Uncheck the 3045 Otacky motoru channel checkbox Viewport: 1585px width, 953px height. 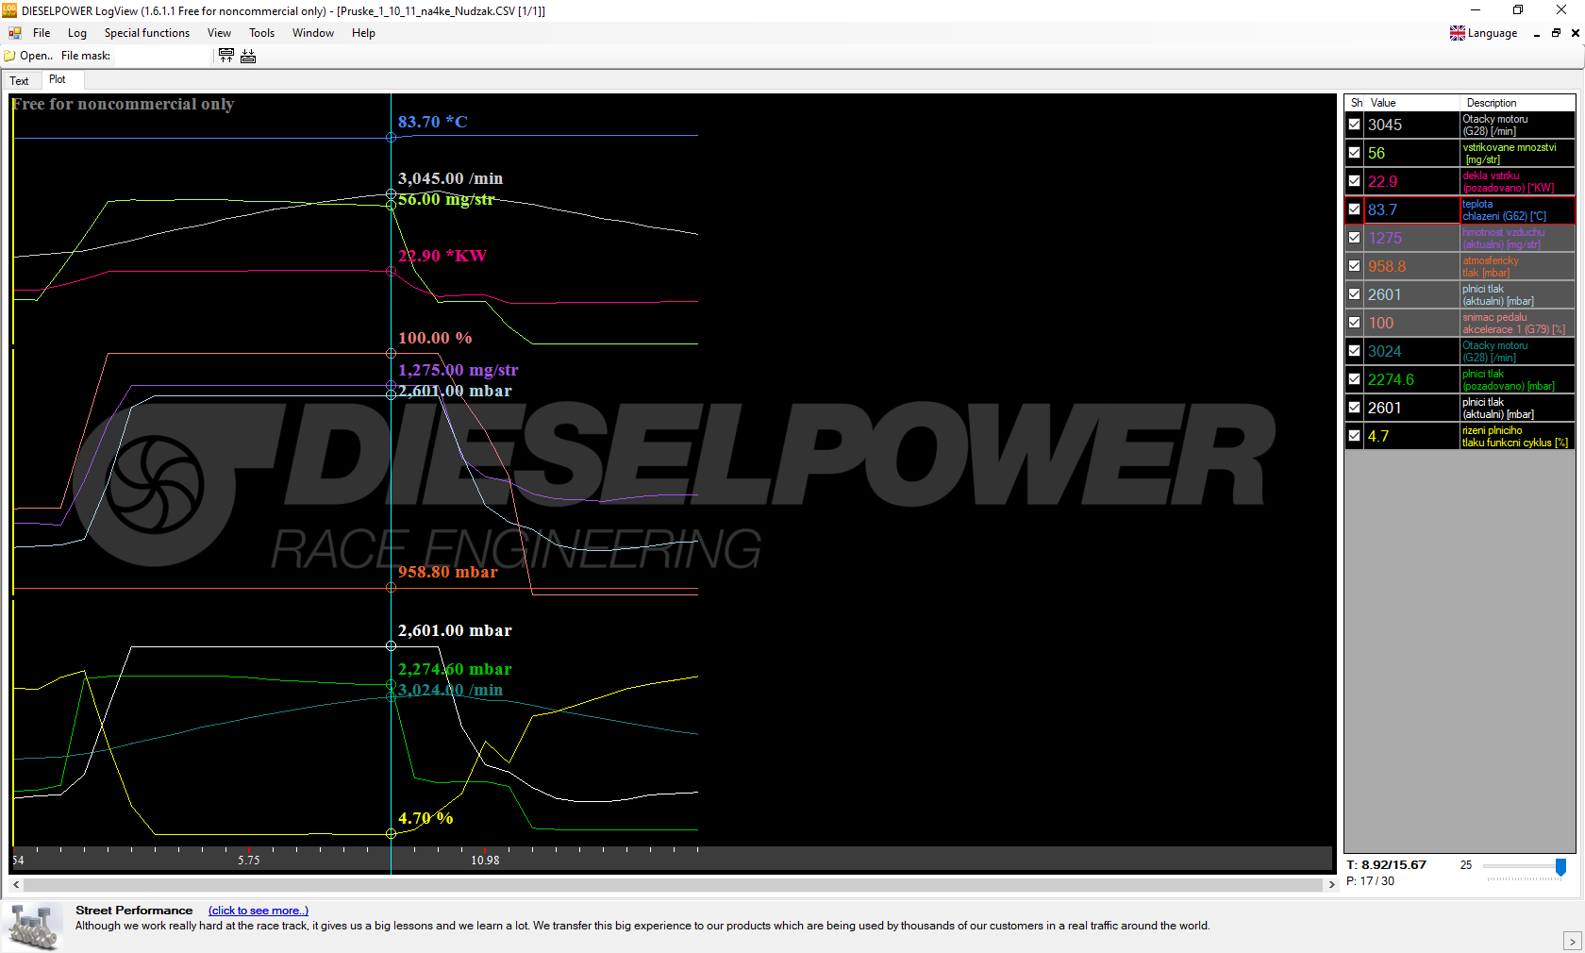click(1354, 125)
